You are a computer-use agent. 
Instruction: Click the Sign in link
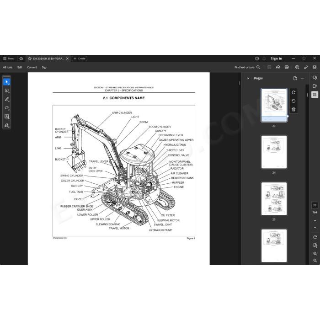[276, 59]
